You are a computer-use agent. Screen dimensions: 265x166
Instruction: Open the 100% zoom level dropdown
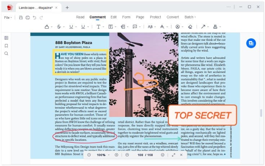tap(109, 155)
